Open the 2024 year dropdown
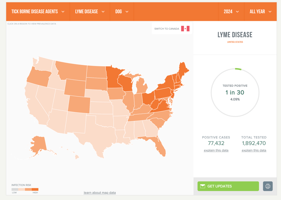This screenshot has width=281, height=200. pos(231,12)
